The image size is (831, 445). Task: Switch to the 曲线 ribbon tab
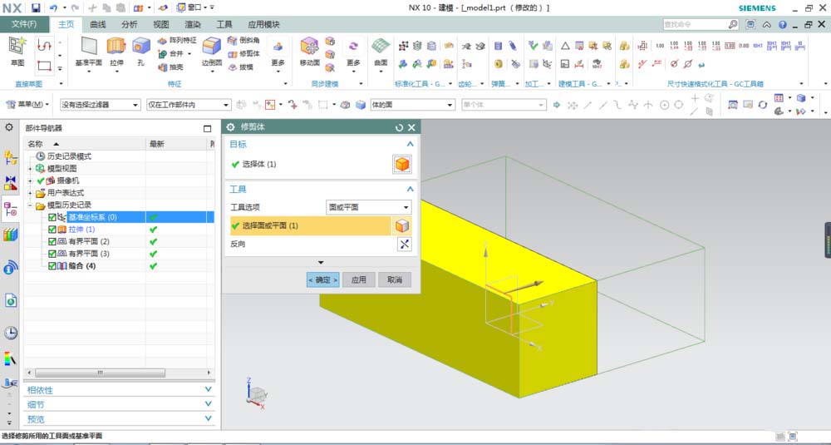98,24
